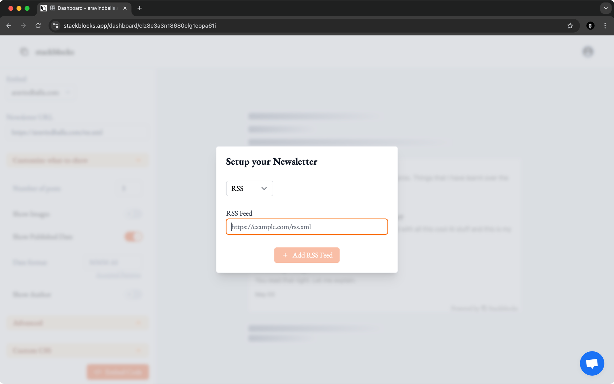
Task: Open the RSS source type dropdown
Action: (249, 188)
